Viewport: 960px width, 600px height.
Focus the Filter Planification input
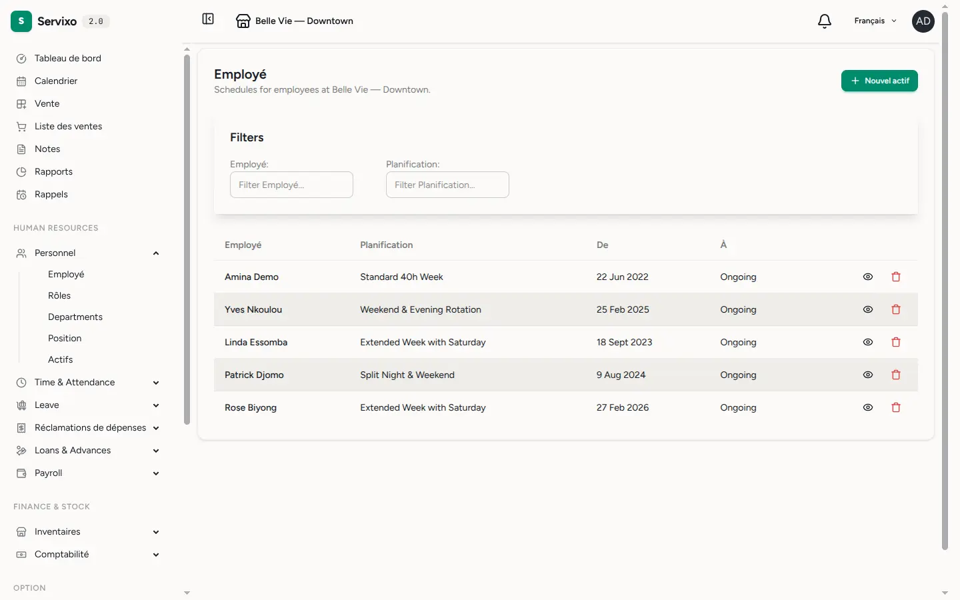[x=447, y=185]
